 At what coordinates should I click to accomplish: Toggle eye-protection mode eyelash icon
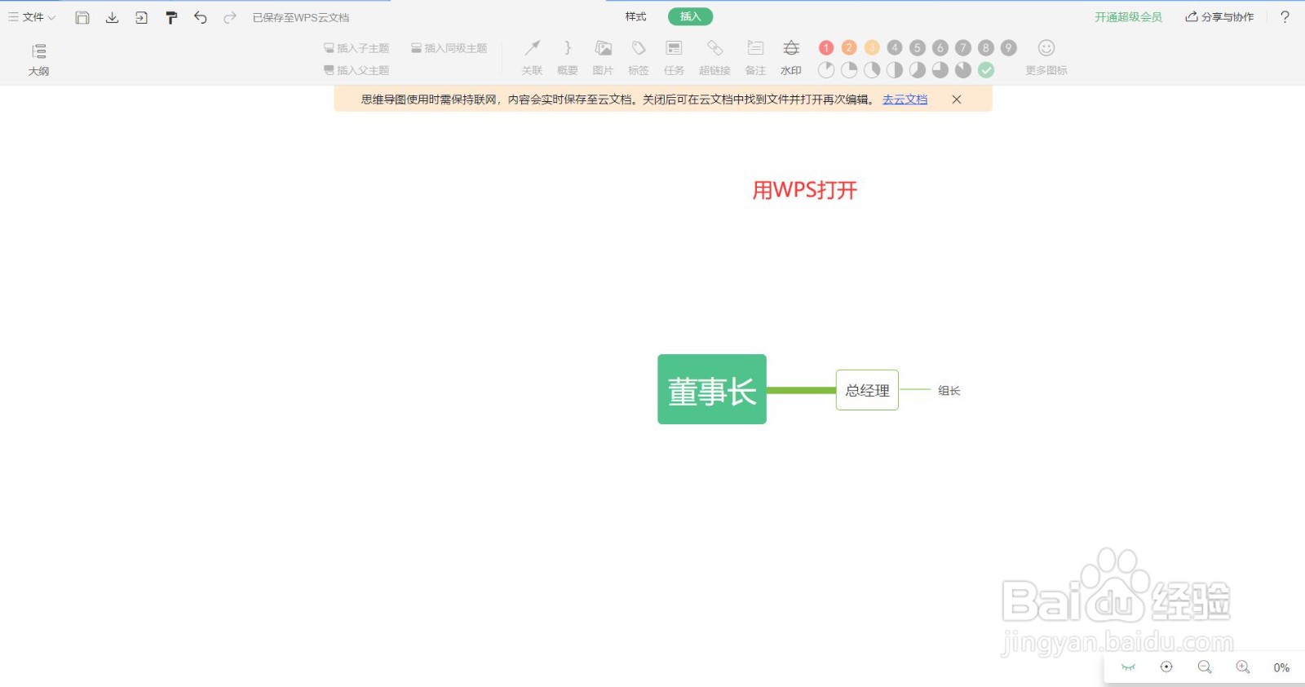click(x=1128, y=667)
